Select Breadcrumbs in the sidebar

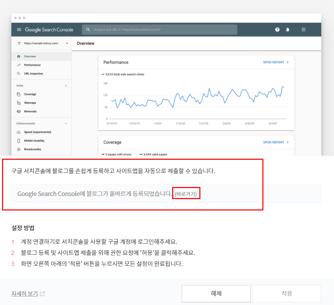coord(41,149)
